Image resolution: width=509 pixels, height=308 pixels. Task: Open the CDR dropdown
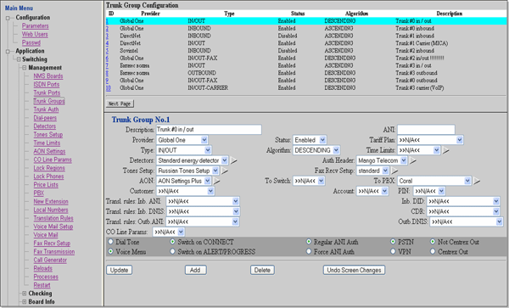point(463,211)
